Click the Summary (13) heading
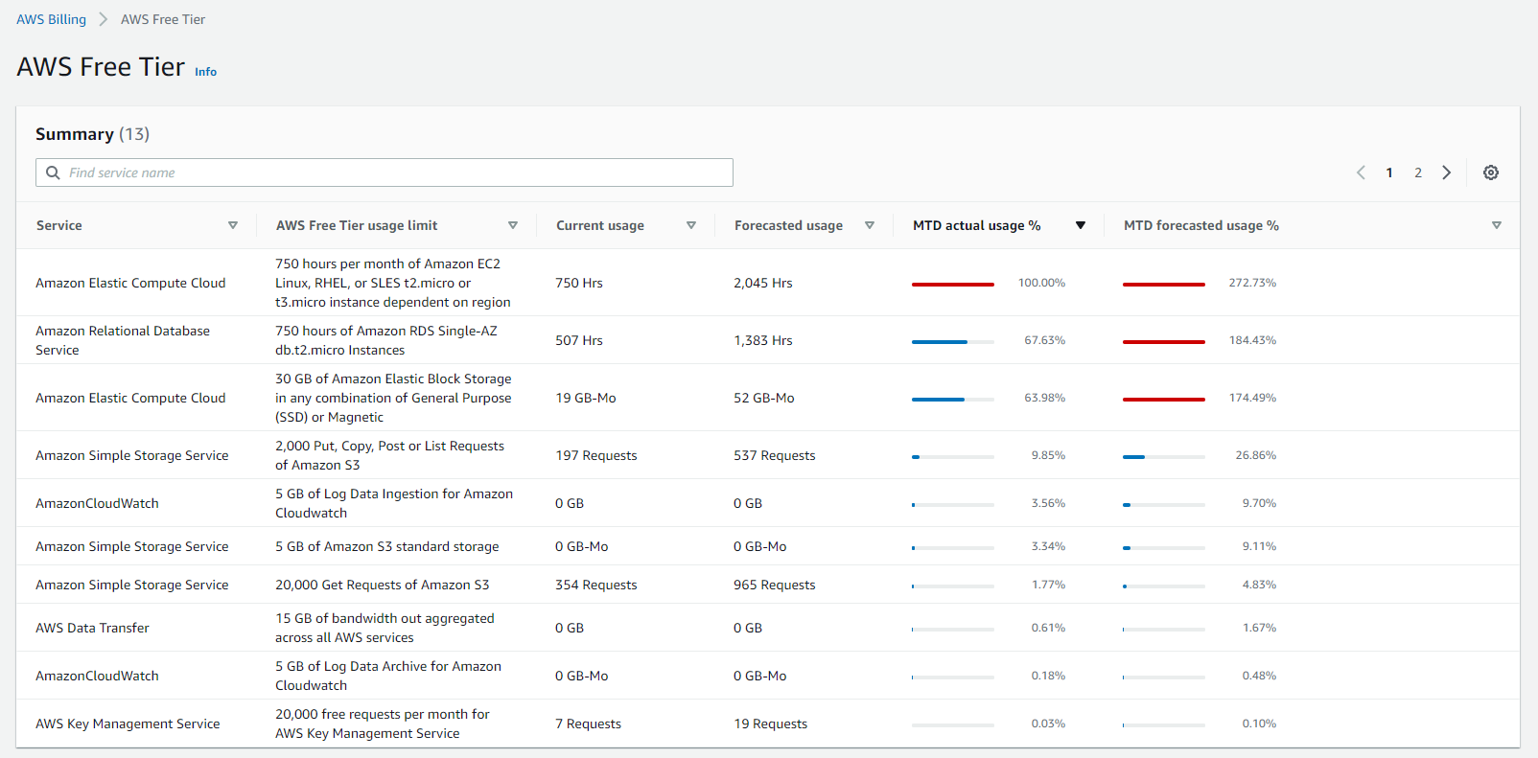Image resolution: width=1538 pixels, height=758 pixels. [x=92, y=134]
